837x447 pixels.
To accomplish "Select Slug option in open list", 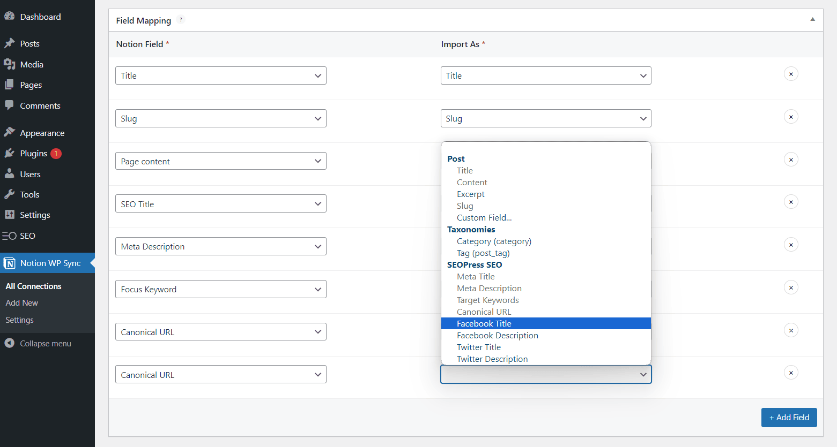I will (546, 206).
